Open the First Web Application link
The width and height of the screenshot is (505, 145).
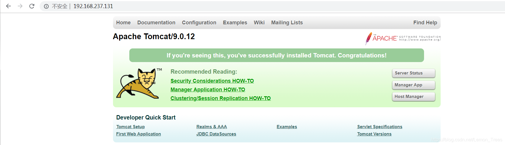click(139, 134)
